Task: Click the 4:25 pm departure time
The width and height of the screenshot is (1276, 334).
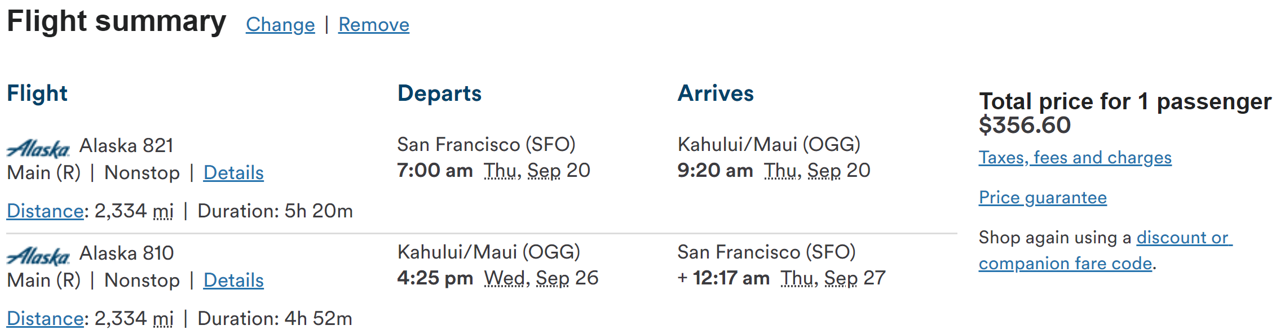Action: point(435,278)
